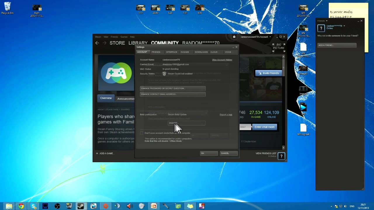Open the View menu

(106, 37)
